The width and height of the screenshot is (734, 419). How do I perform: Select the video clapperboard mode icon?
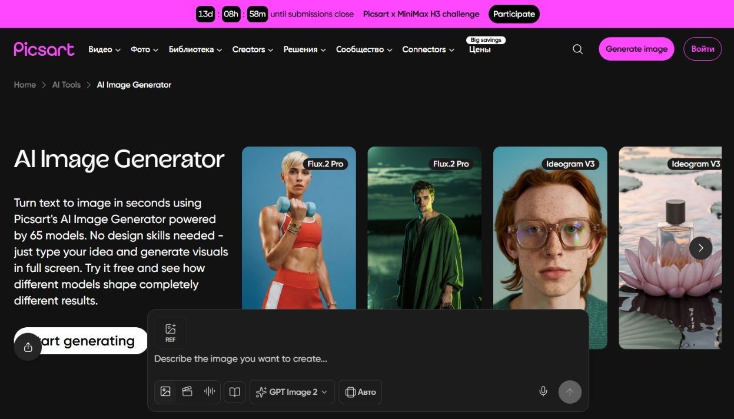pos(187,392)
